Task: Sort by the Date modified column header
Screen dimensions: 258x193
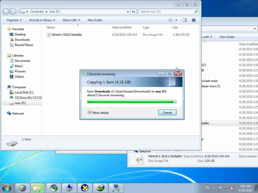Action: pos(122,27)
